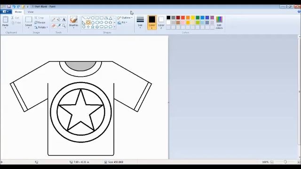Open the Customize Quick Access Toolbar arrow
Viewport: 301px width, 169px height.
point(28,7)
